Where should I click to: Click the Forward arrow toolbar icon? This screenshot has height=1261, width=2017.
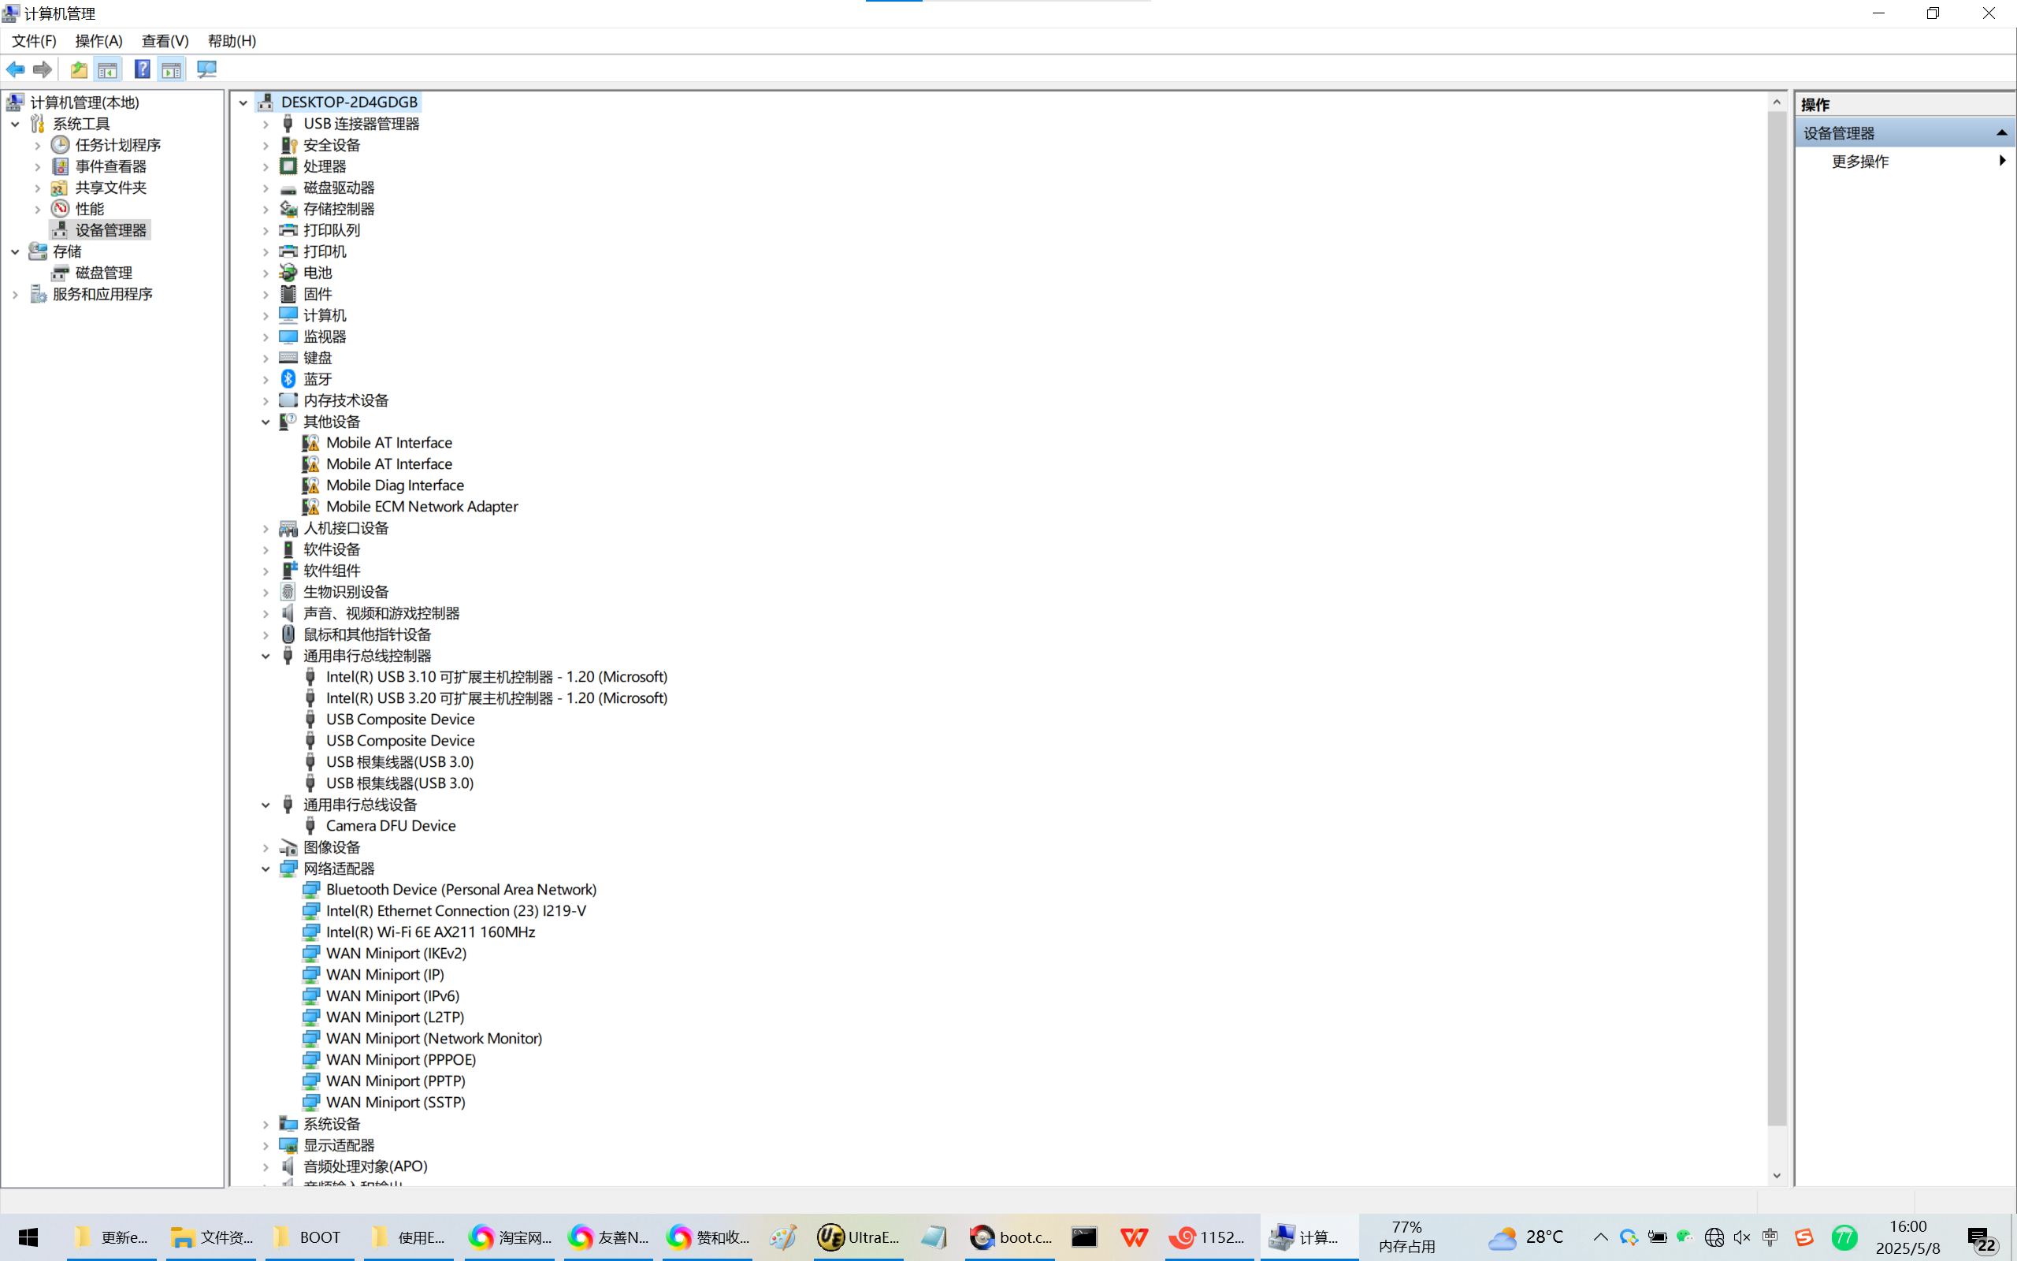(x=43, y=69)
